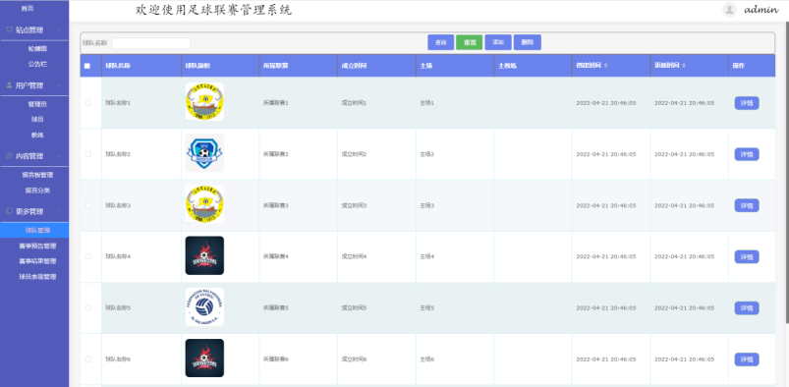The image size is (789, 387).
Task: Click the 内容管理 icon in the sidebar
Action: point(9,156)
